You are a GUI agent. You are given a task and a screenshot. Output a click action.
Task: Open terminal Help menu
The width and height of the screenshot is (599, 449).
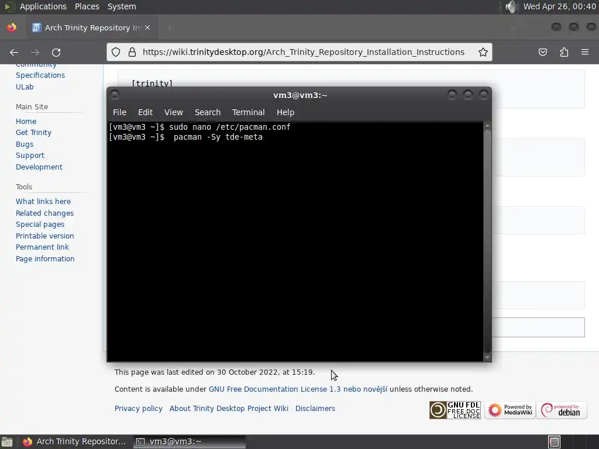(285, 112)
